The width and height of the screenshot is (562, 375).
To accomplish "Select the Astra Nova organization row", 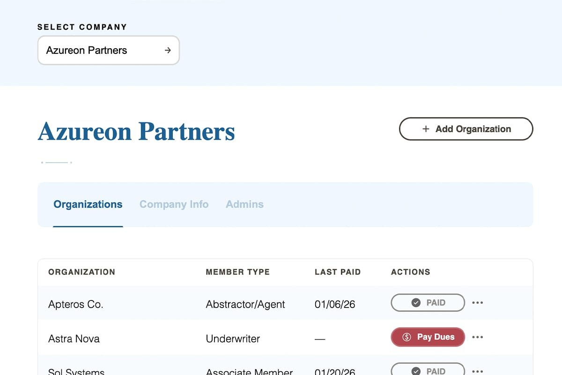I will pos(74,338).
